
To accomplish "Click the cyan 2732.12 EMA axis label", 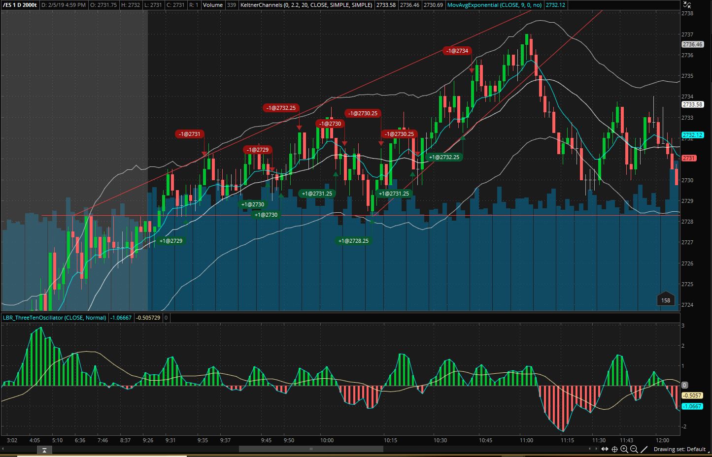I will click(692, 135).
